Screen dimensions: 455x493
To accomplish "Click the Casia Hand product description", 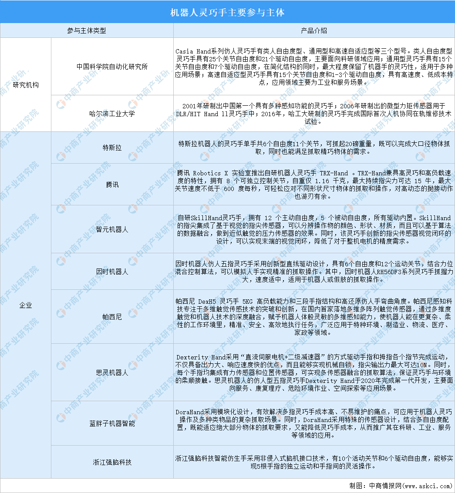I will (314, 67).
